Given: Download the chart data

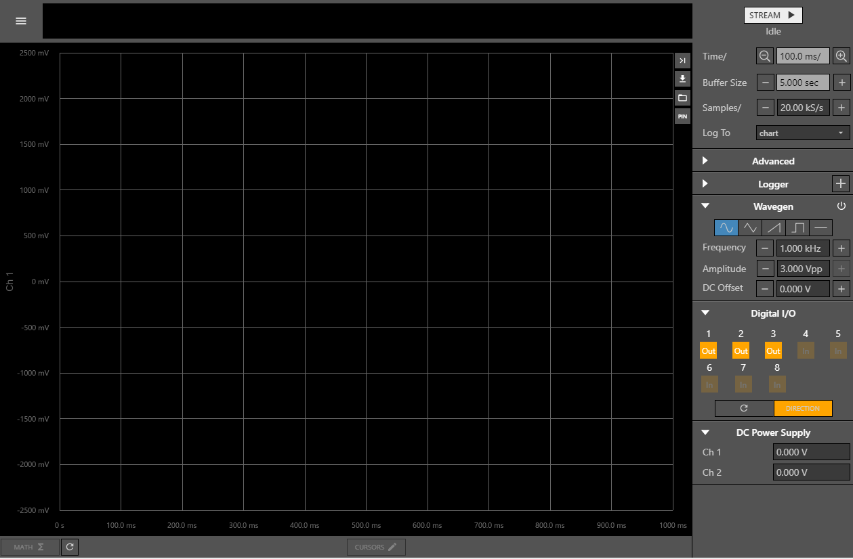Looking at the screenshot, I should (682, 79).
